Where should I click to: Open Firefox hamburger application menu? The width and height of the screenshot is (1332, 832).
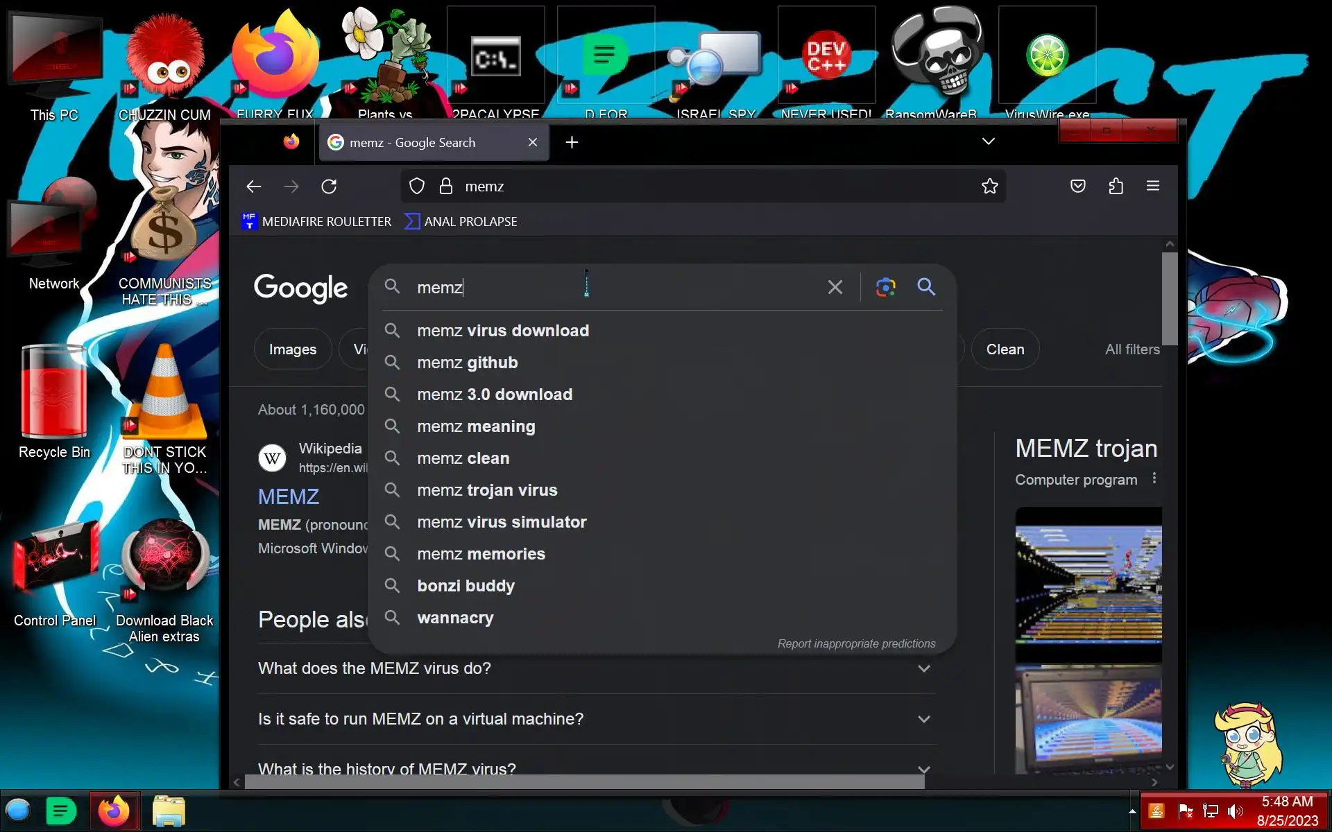click(1152, 186)
